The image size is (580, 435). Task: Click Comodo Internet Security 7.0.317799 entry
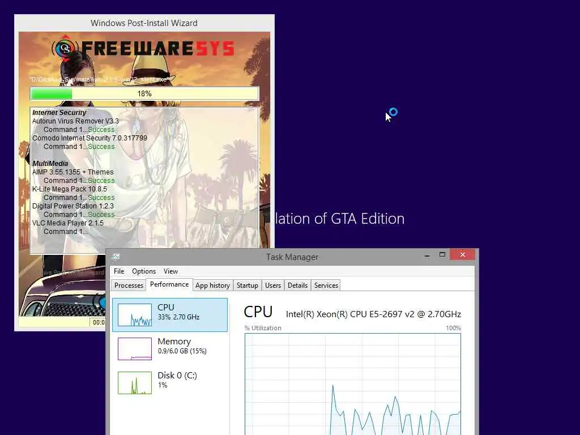pos(89,138)
